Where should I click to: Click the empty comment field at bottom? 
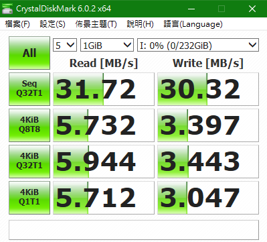pos(134,230)
